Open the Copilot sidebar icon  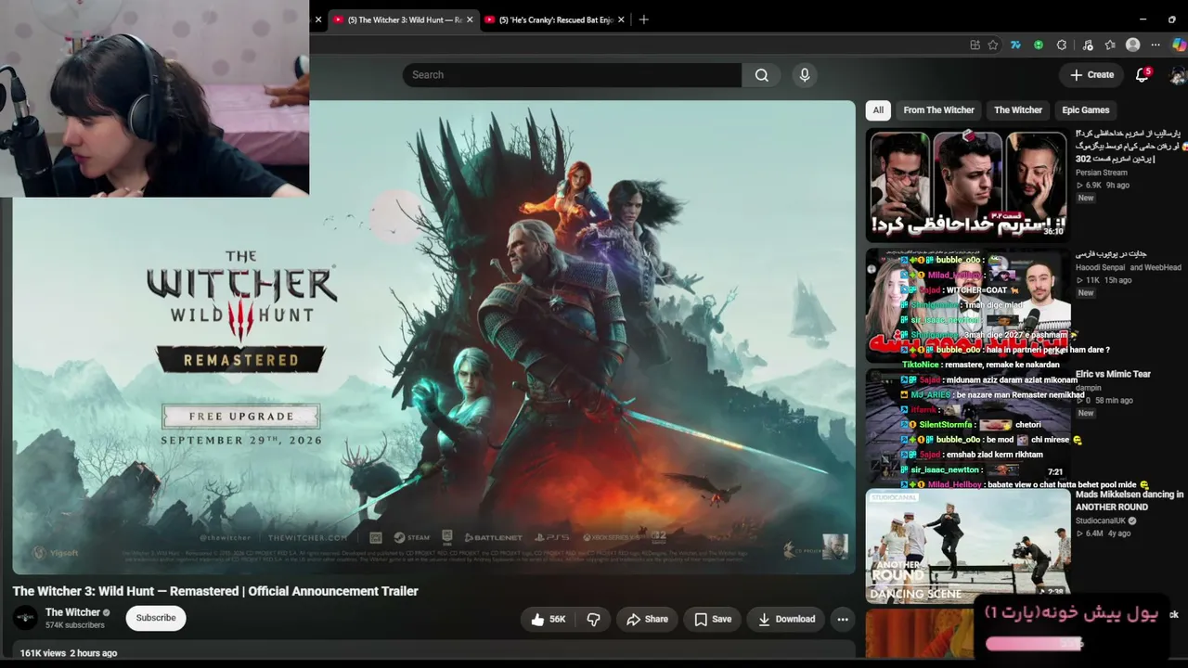1179,45
